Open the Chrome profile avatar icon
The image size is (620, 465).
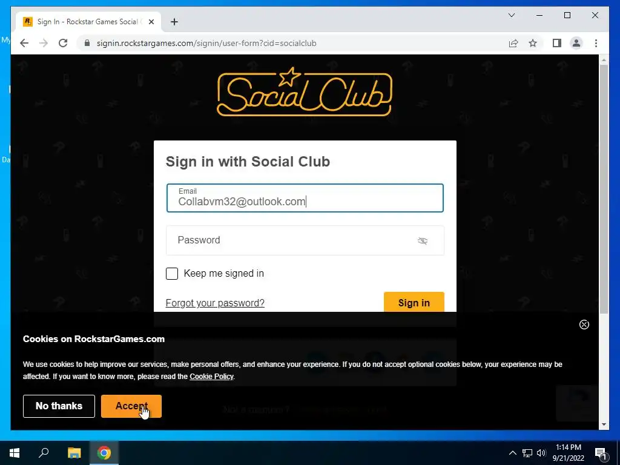click(x=576, y=43)
